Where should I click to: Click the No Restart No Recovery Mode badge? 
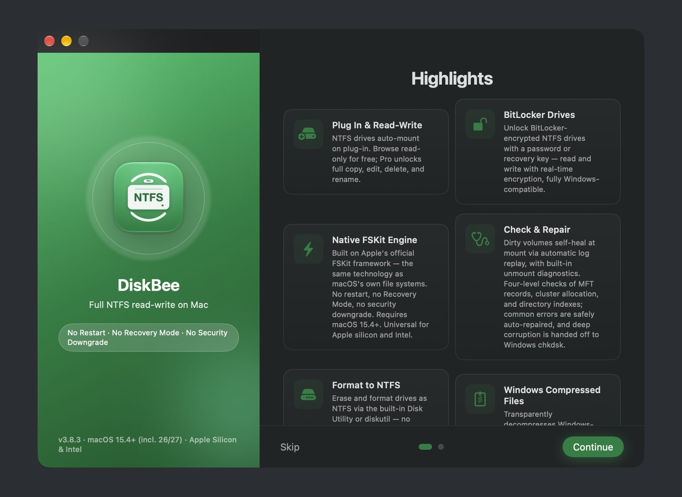tap(148, 338)
